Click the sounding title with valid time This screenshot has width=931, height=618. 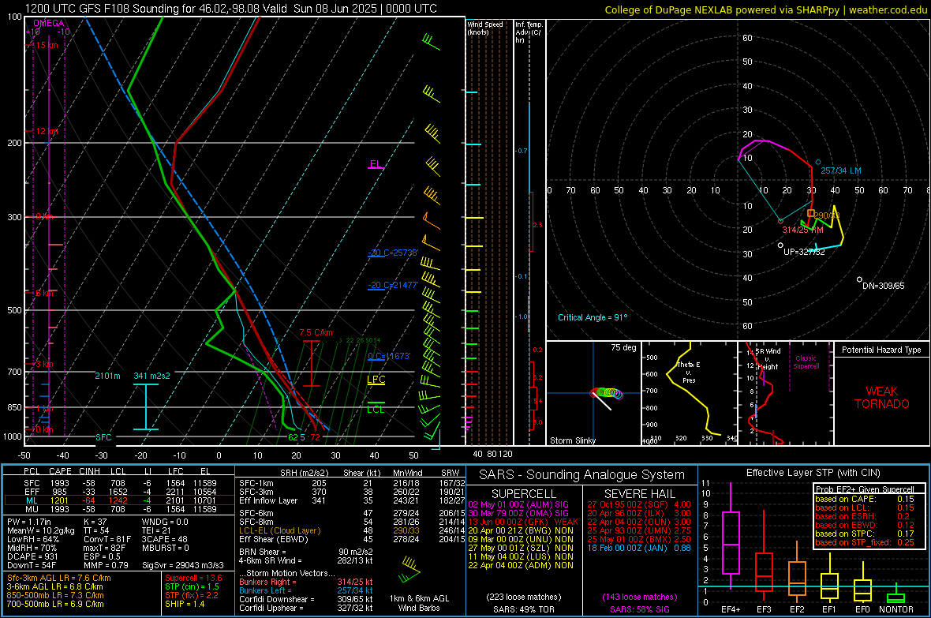tap(231, 9)
